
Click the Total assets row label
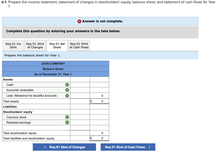pyautogui.click(x=11, y=101)
